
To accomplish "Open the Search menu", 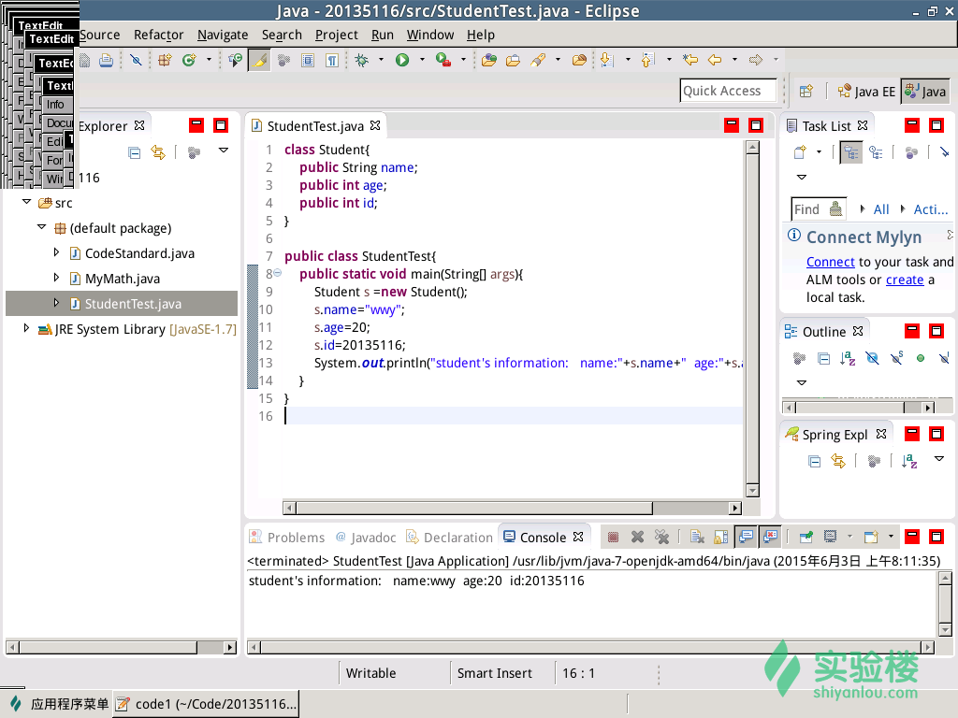I will [282, 35].
